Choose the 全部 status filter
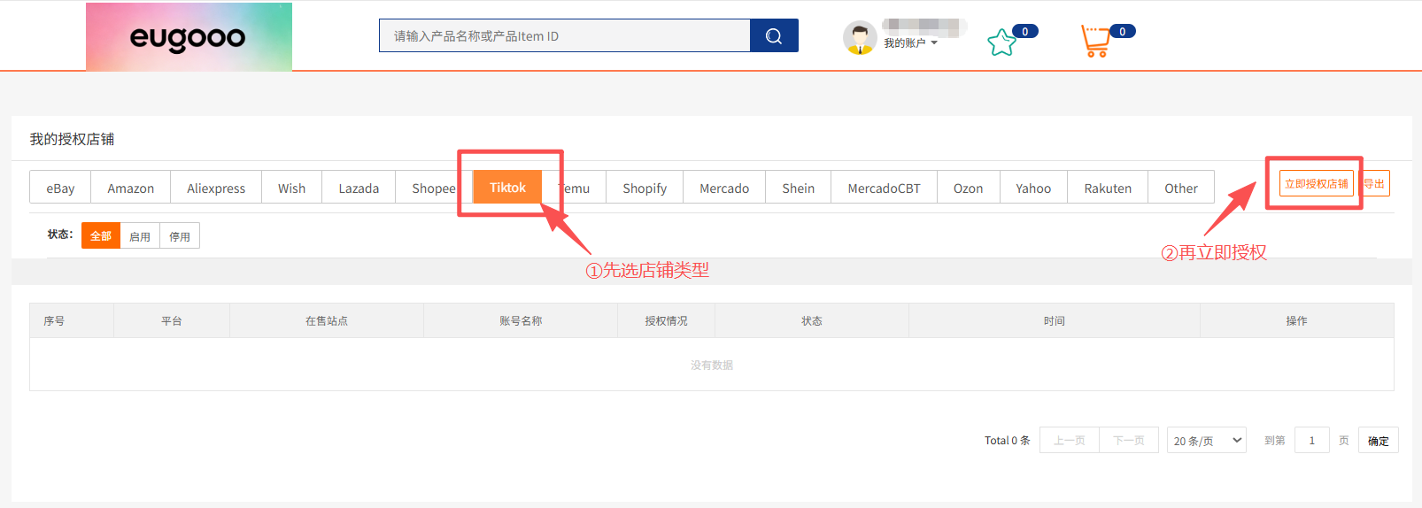Screen dimensions: 1422x508 click(101, 235)
